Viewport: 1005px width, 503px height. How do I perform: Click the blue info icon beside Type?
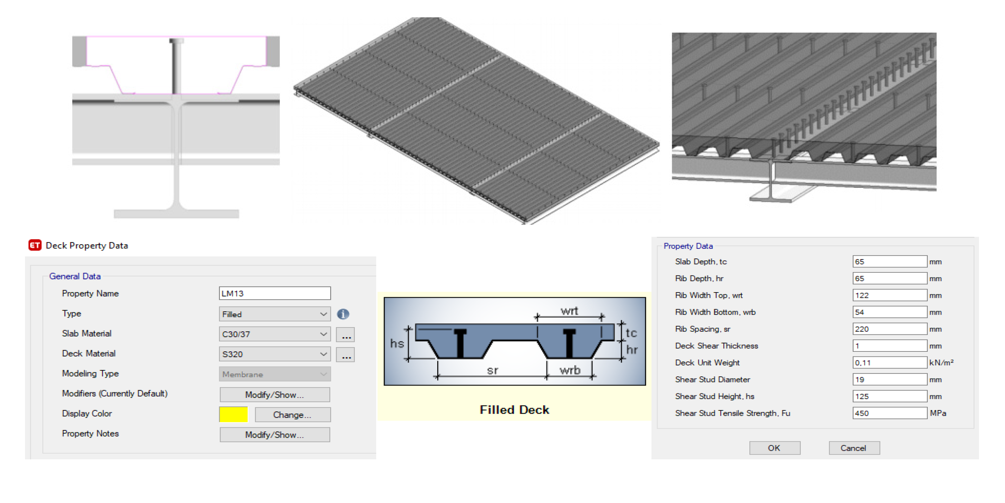pyautogui.click(x=343, y=314)
